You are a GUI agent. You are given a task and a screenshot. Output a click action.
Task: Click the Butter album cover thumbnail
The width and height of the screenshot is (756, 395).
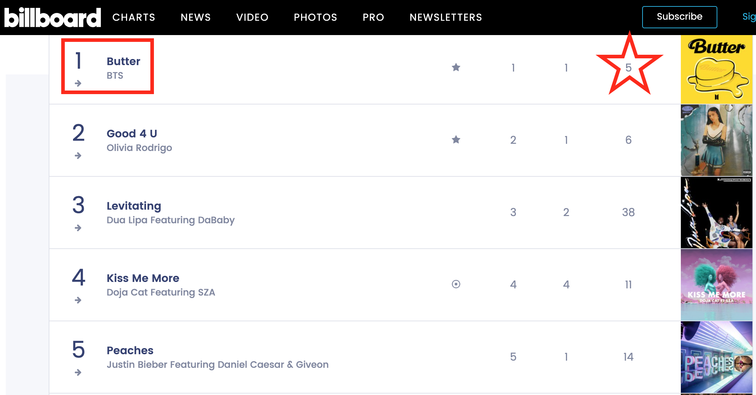point(716,69)
